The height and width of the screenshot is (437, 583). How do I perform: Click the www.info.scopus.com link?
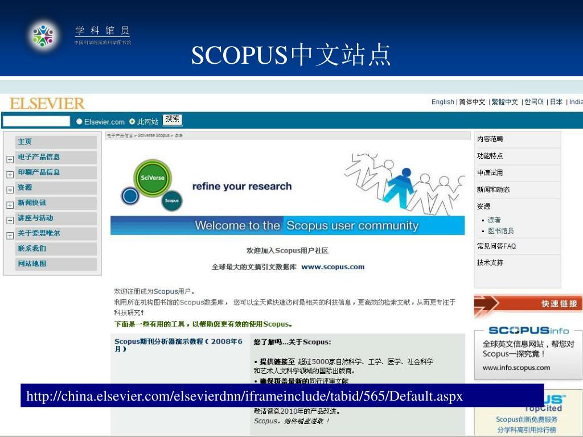[516, 368]
